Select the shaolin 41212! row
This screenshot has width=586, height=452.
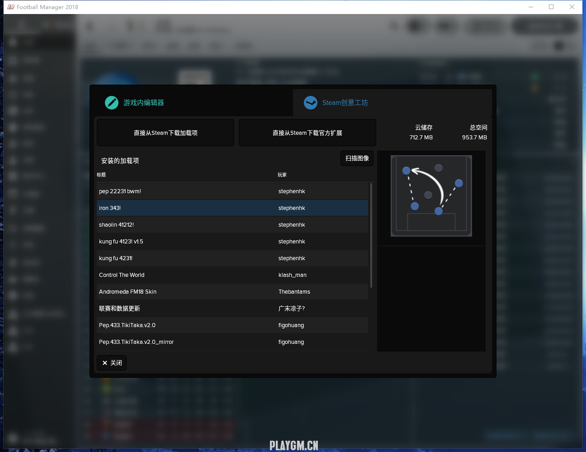tap(232, 225)
